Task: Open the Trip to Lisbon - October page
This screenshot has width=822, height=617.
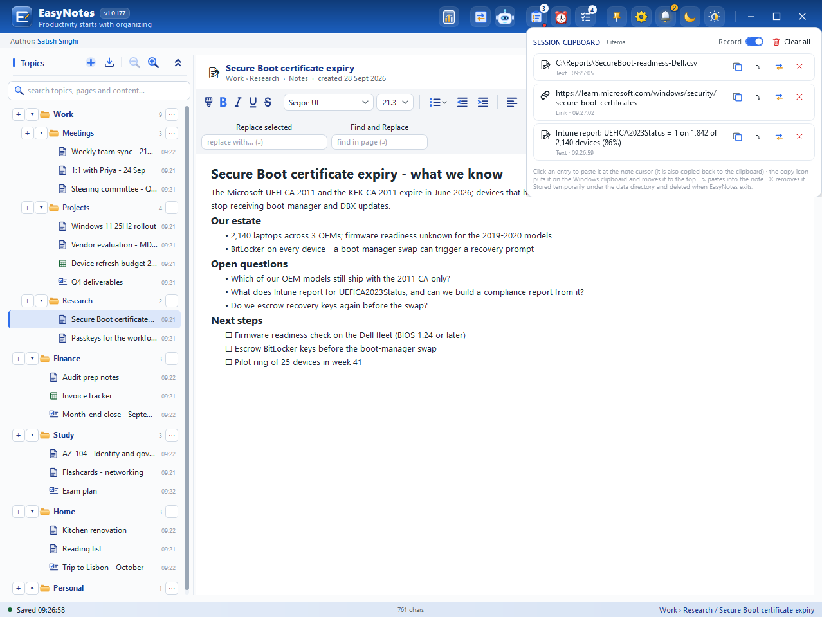Action: pos(103,568)
